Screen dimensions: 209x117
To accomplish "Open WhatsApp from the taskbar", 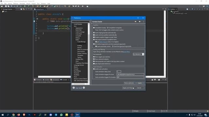I will 61,115.
